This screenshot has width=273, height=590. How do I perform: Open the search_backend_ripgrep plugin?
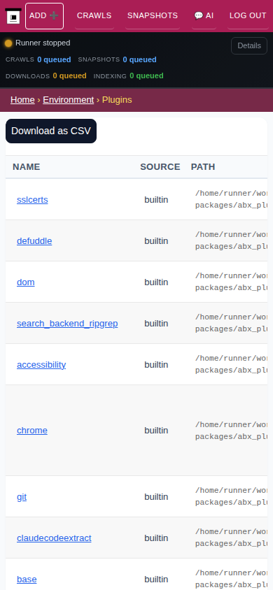click(67, 324)
